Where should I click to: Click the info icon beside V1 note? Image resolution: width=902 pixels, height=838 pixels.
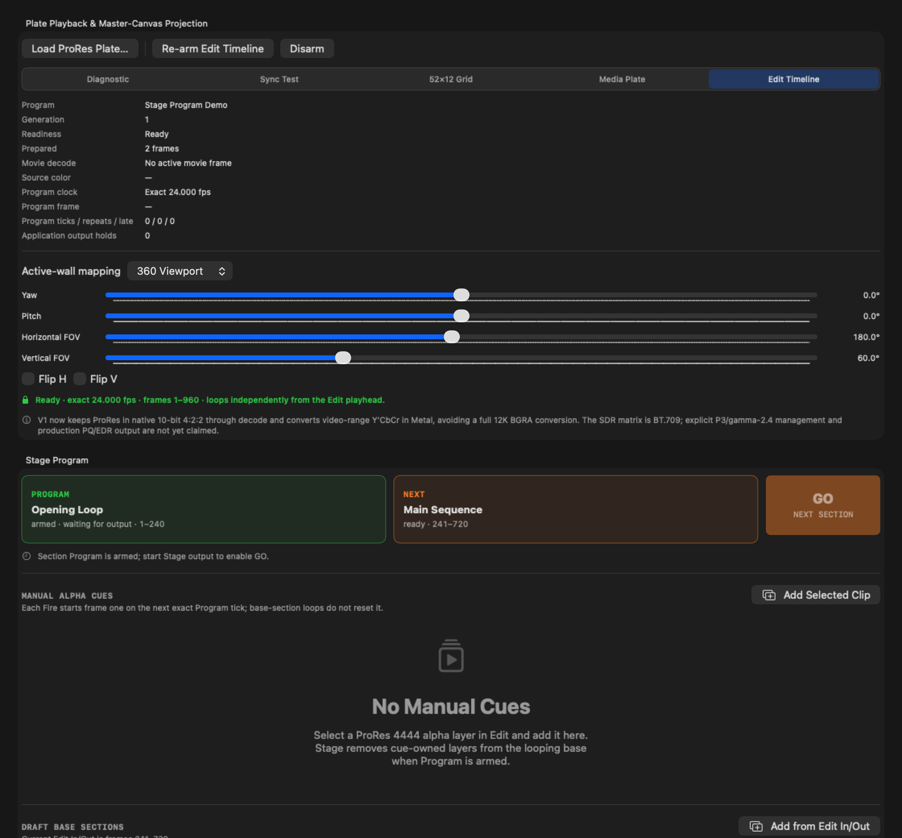pos(27,420)
